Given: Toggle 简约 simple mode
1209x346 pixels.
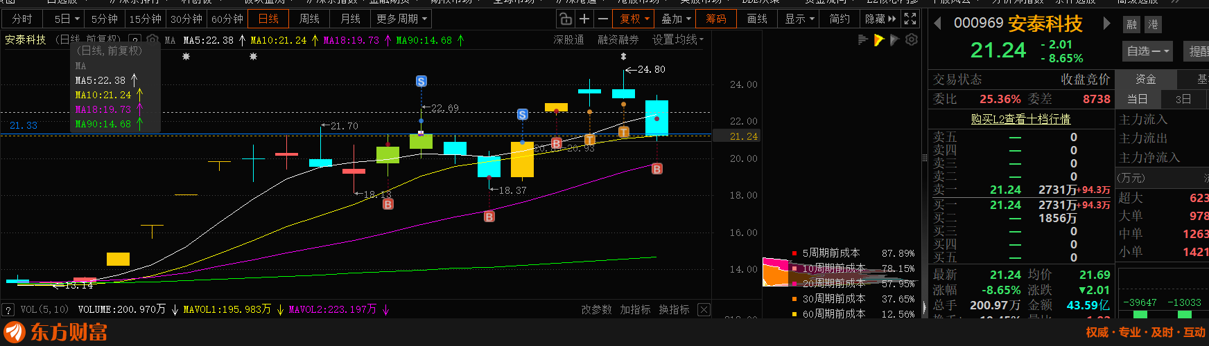Looking at the screenshot, I should coord(840,19).
